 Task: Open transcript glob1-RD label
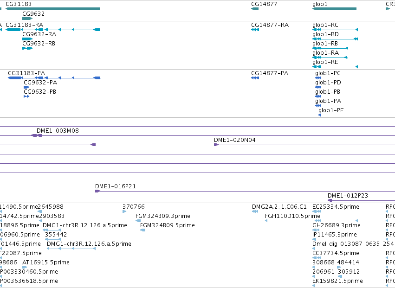tap(325, 34)
